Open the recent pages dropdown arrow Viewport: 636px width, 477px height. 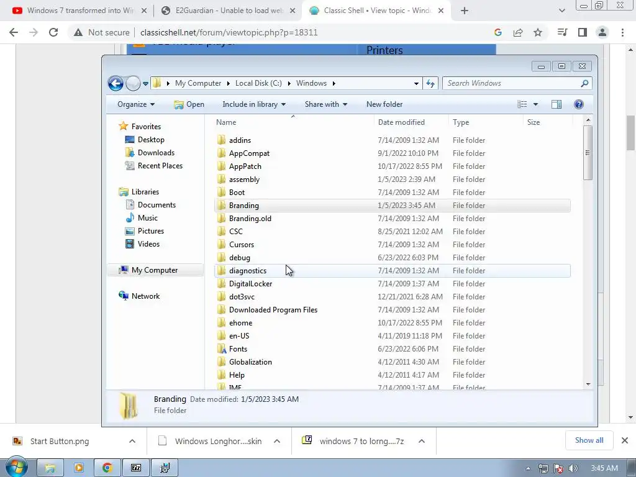tap(145, 84)
